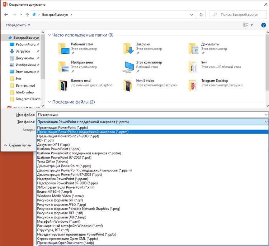Click the Refresh address bar button
This screenshot has width=269, height=246.
click(201, 15)
